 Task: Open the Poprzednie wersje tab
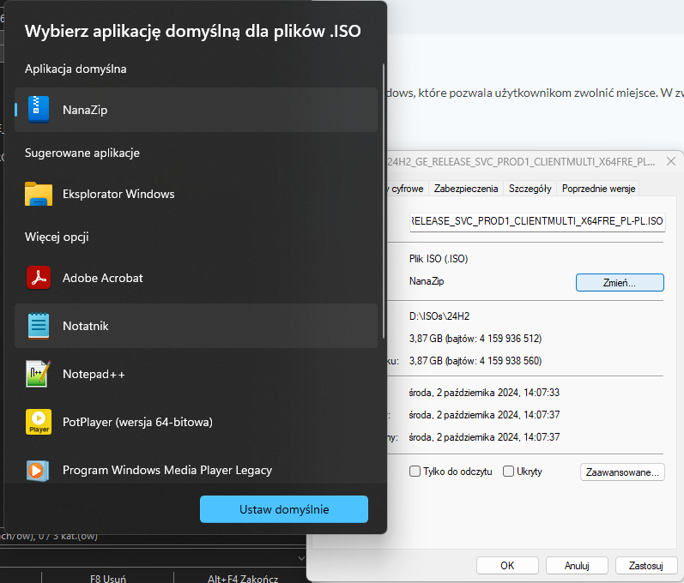[598, 188]
